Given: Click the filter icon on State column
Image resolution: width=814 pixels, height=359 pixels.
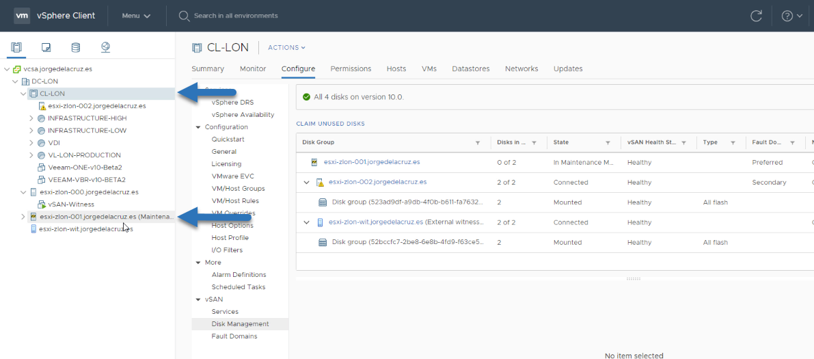Looking at the screenshot, I should [608, 142].
